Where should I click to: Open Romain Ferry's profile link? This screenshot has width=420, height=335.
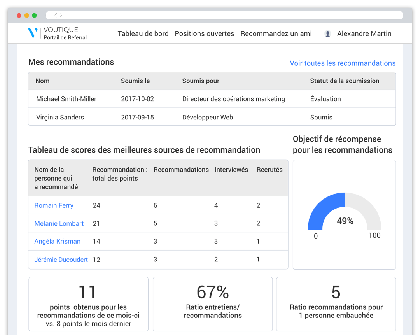[54, 205]
